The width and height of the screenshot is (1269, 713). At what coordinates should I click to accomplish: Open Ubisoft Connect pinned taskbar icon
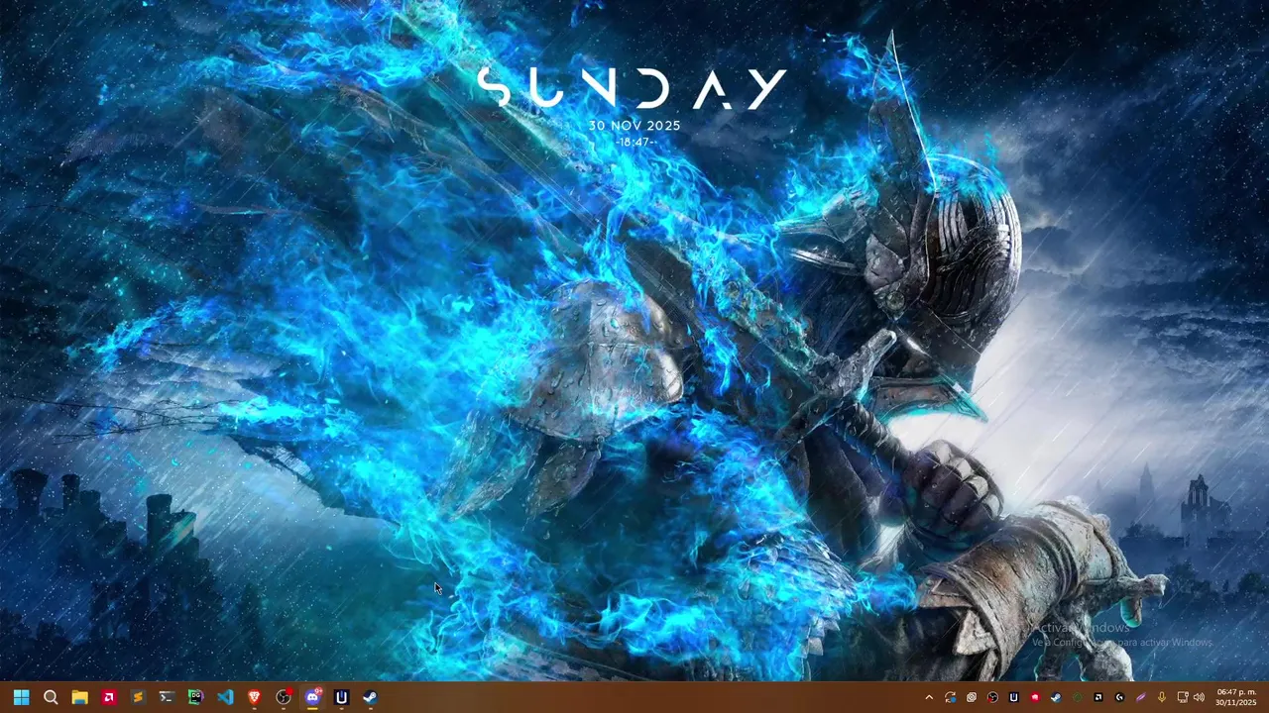tap(342, 697)
